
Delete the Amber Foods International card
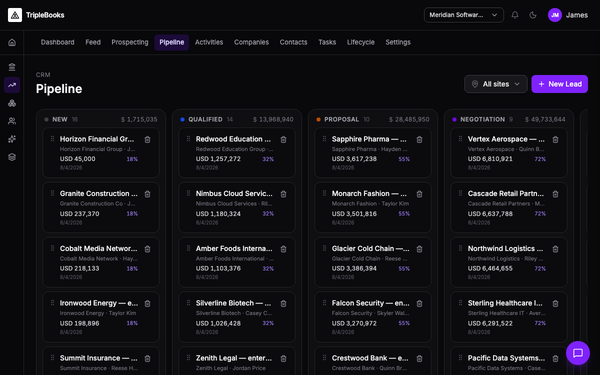tap(283, 249)
